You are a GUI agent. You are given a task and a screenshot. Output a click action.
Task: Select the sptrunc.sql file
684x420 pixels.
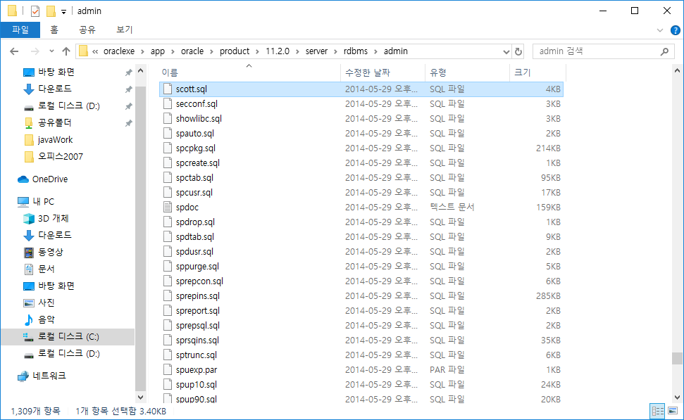(361, 355)
